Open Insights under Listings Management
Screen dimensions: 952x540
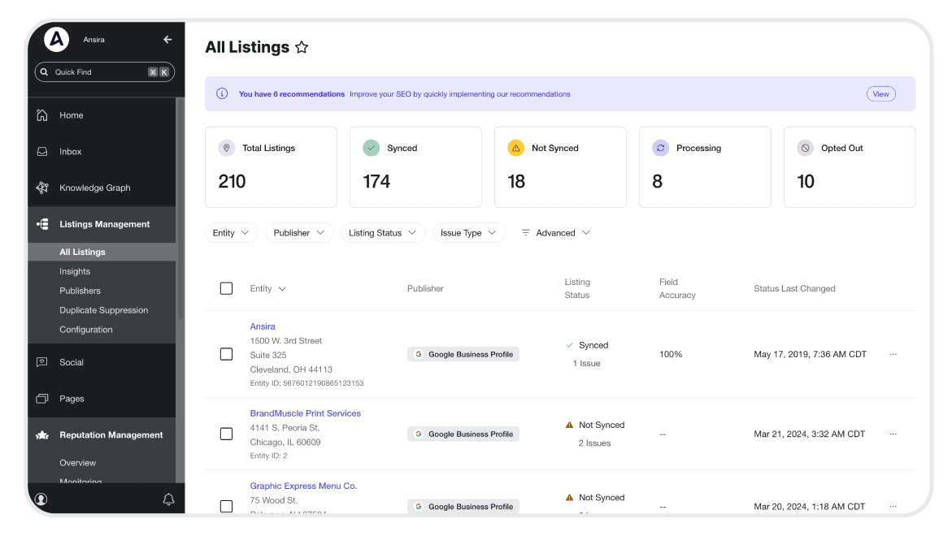(x=75, y=271)
